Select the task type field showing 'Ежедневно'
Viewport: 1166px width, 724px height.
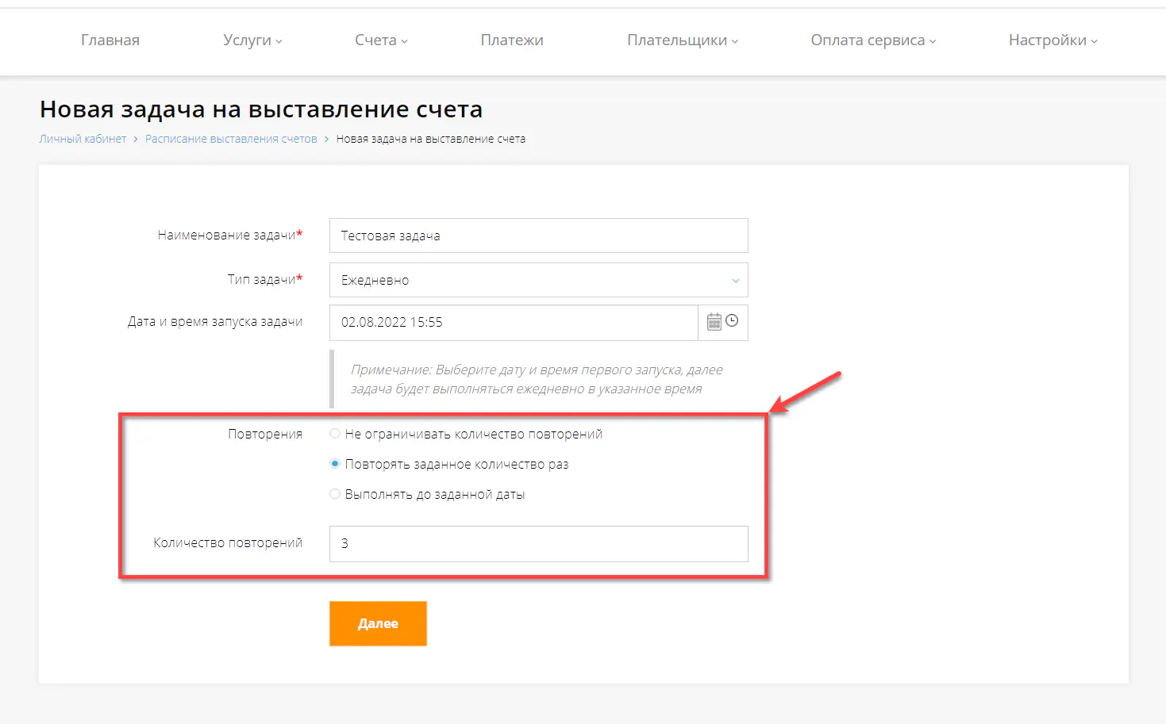click(x=538, y=280)
